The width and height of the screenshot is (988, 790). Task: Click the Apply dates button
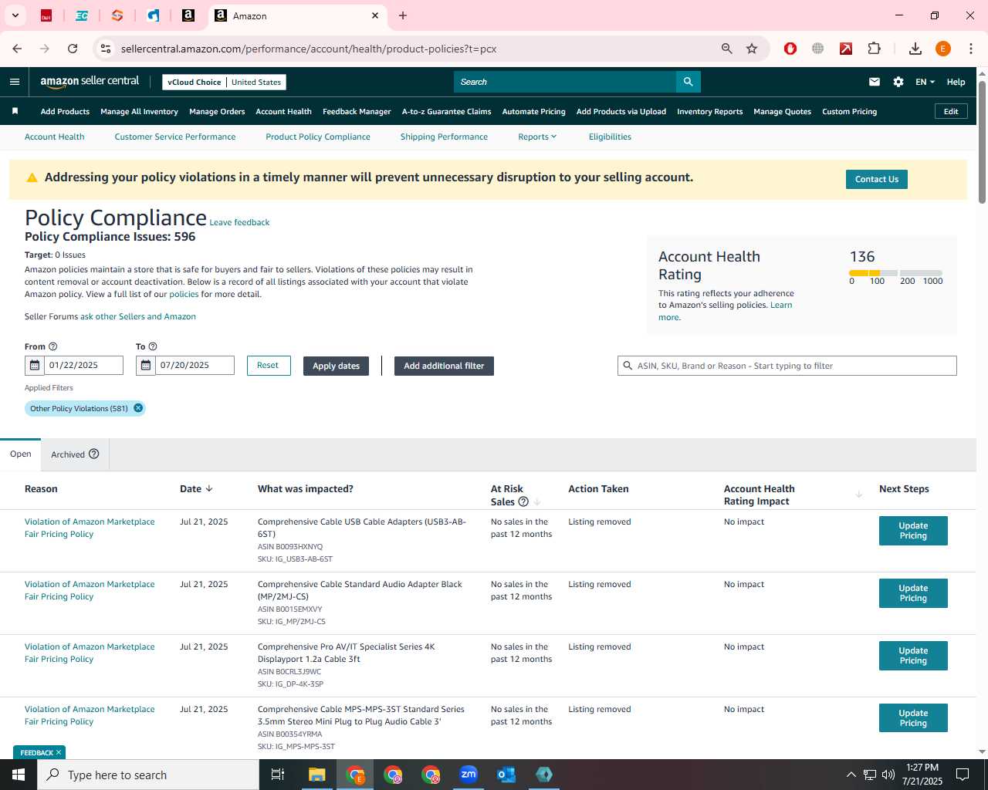point(336,366)
